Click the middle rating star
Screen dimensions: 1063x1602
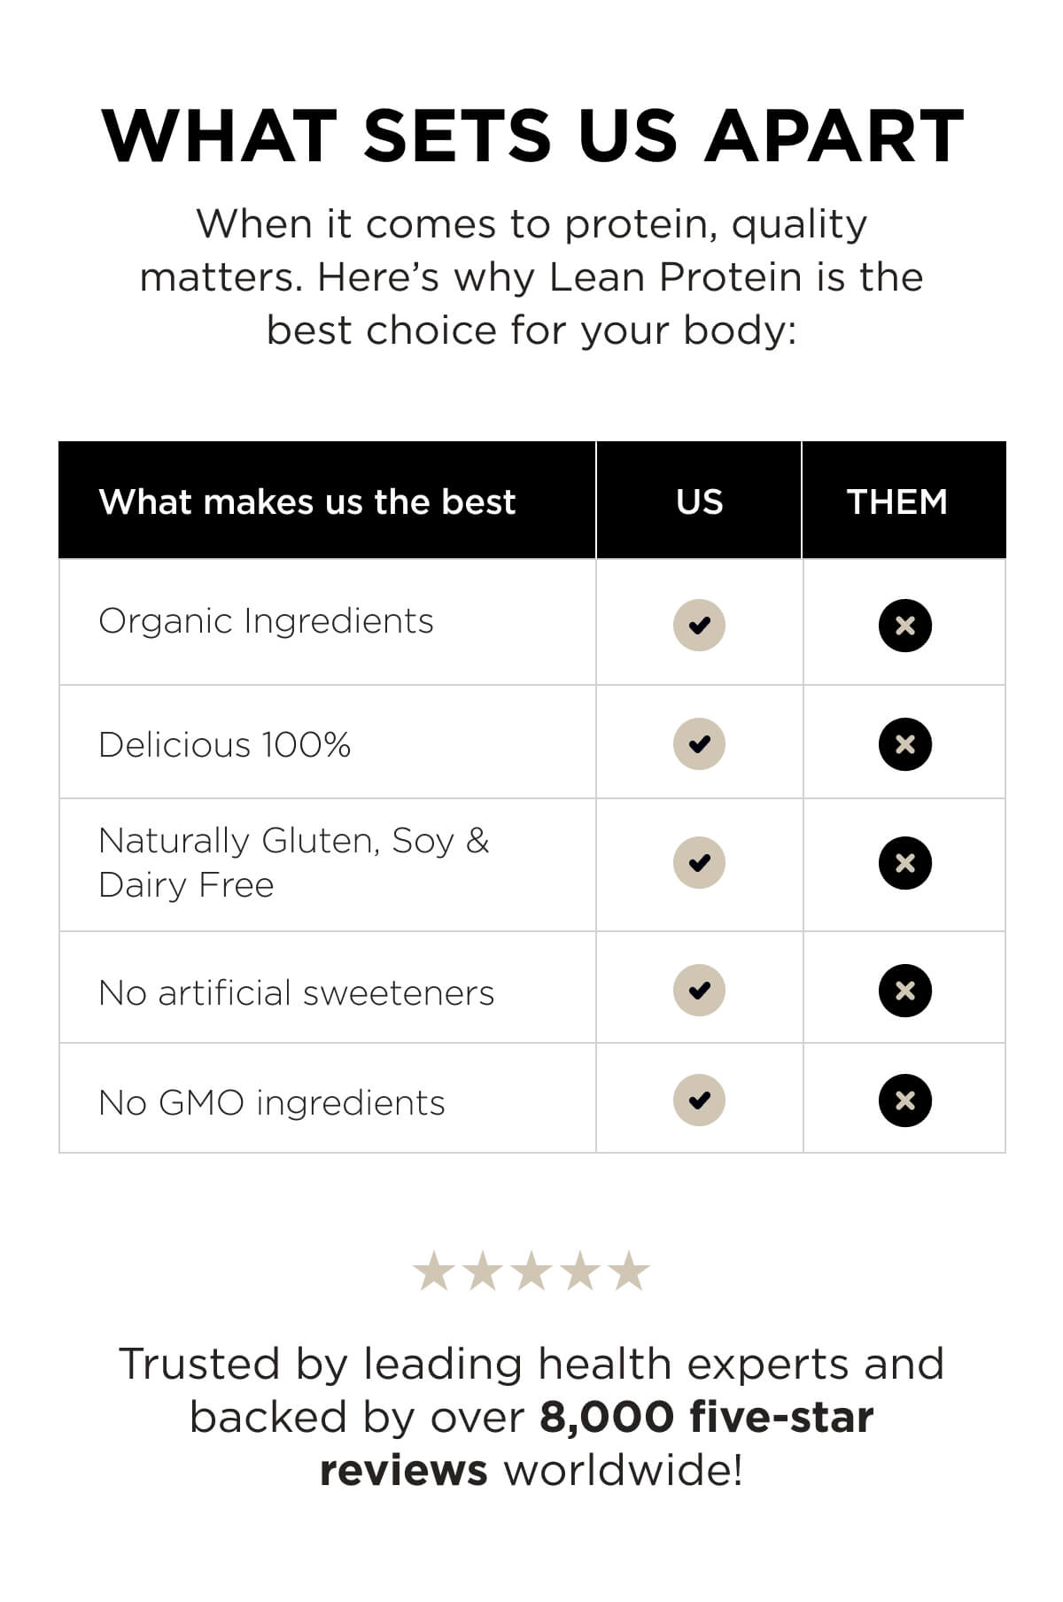[531, 1271]
